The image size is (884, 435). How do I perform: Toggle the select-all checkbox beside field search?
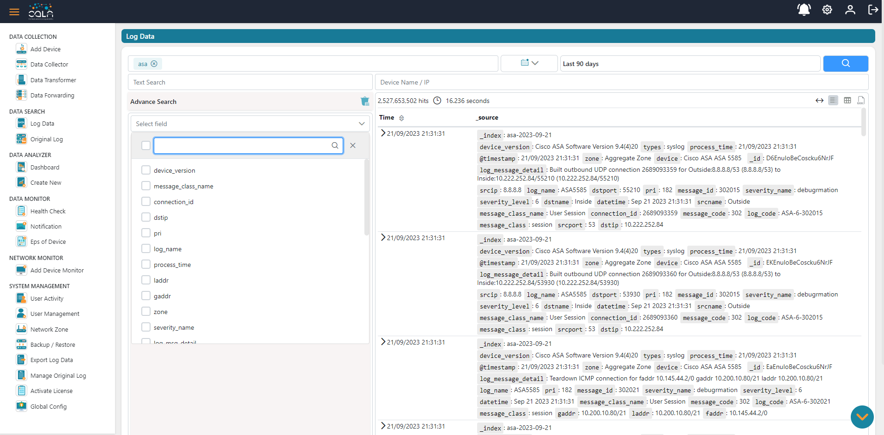(145, 145)
